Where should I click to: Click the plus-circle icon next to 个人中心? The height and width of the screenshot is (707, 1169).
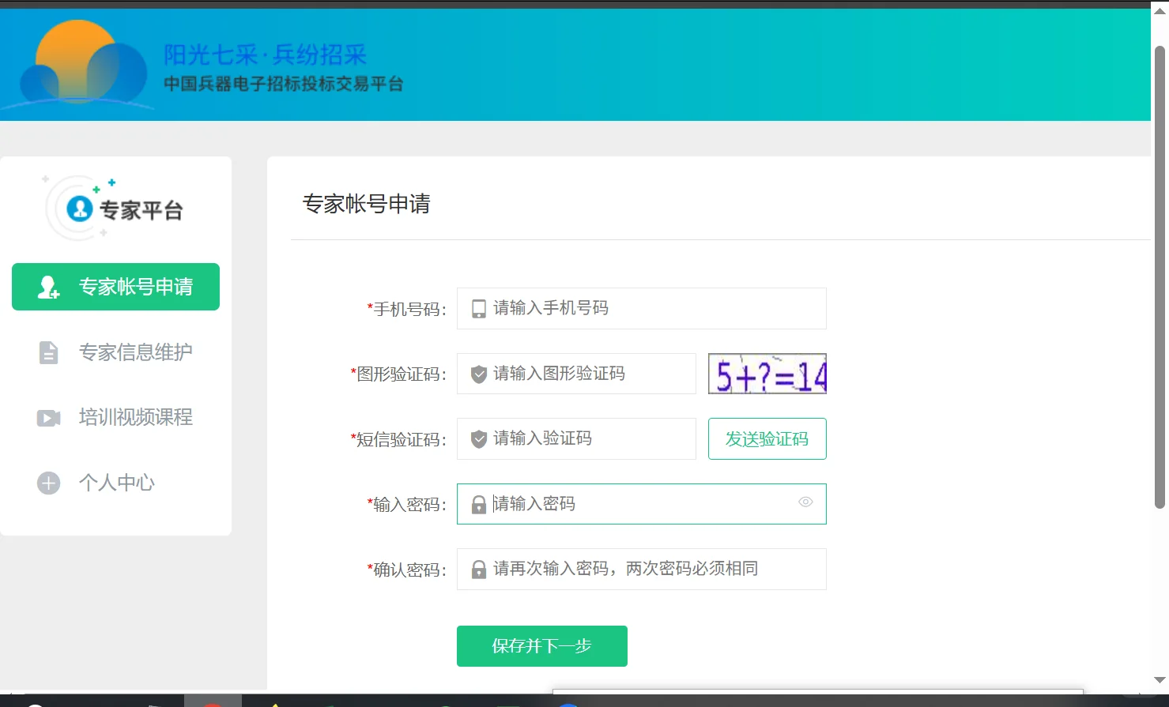click(x=47, y=483)
